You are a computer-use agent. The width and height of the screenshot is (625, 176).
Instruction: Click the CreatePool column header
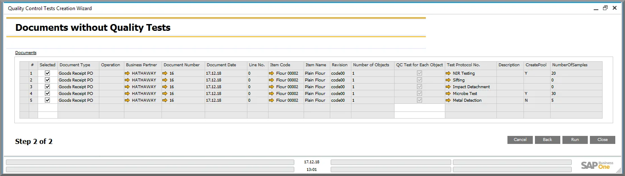coord(537,65)
